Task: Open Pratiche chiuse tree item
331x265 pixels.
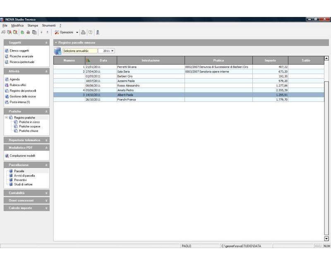Action: 29,131
